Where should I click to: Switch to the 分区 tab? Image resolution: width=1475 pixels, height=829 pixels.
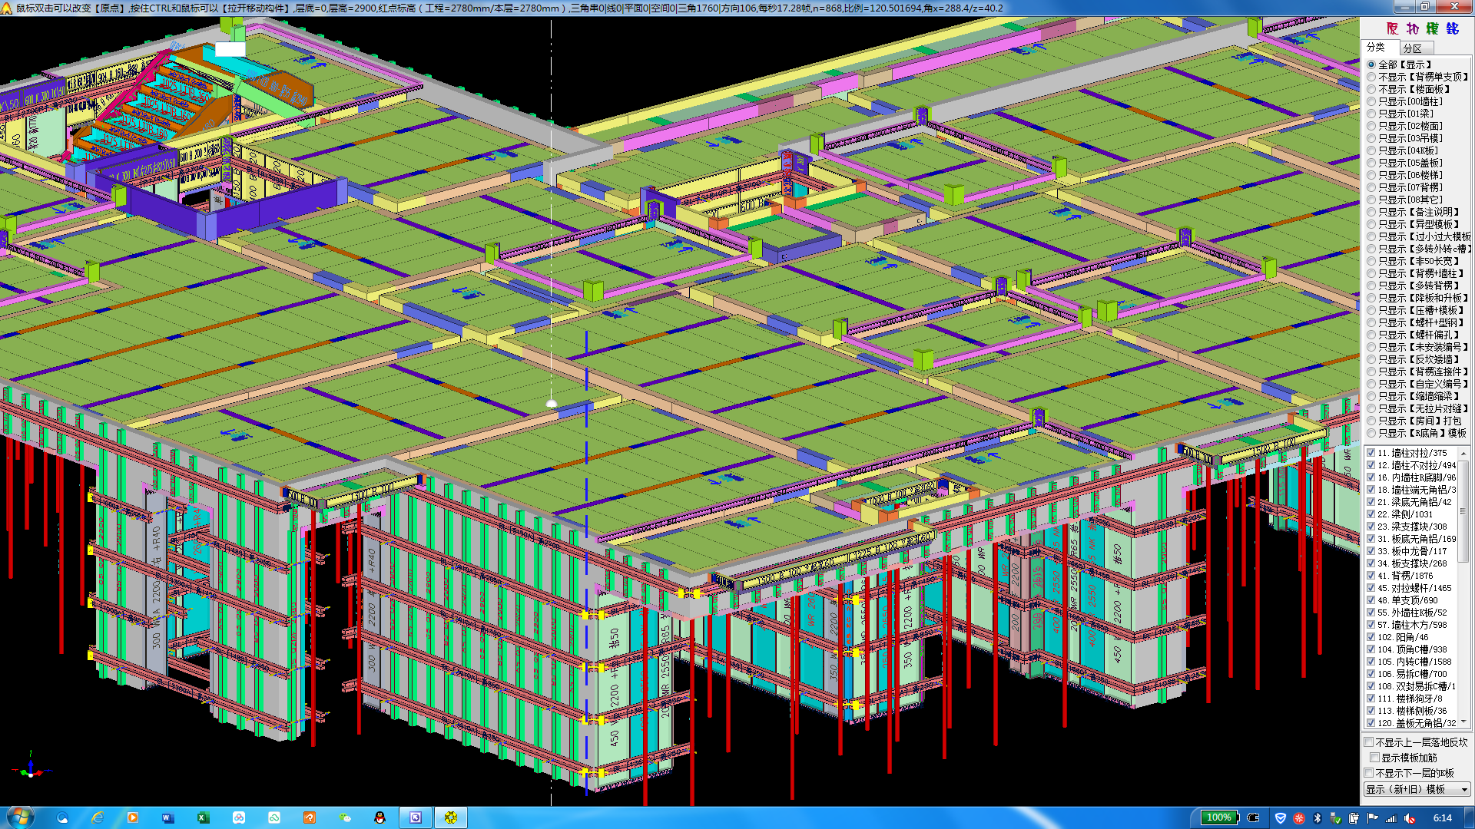coord(1412,48)
